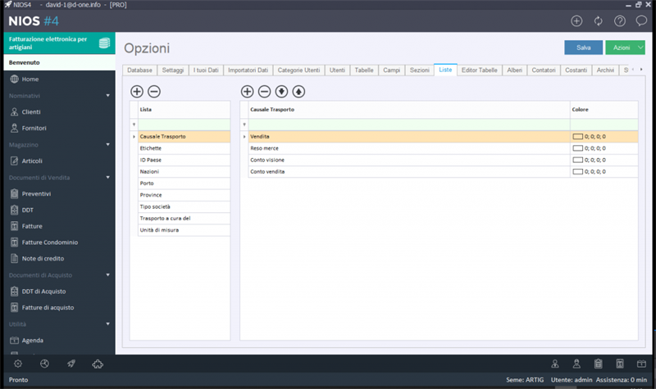Move Causale Trasporto item down
The width and height of the screenshot is (656, 389).
[281, 92]
